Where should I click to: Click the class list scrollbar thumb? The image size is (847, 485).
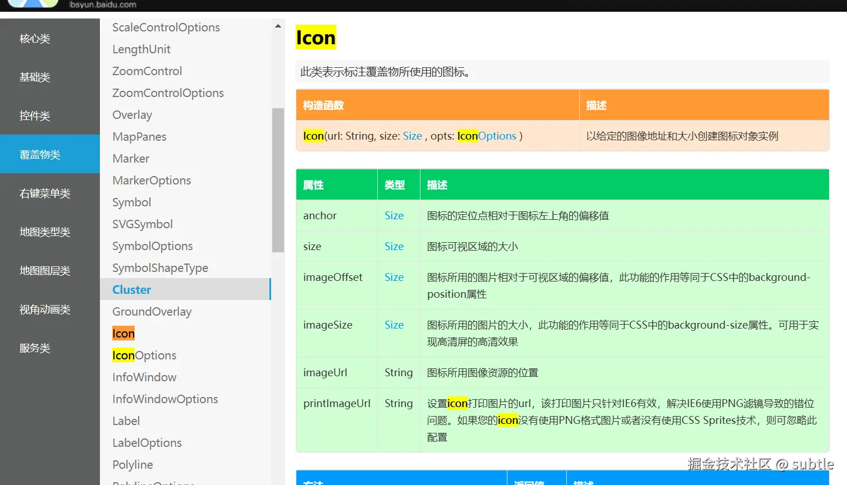pos(278,180)
